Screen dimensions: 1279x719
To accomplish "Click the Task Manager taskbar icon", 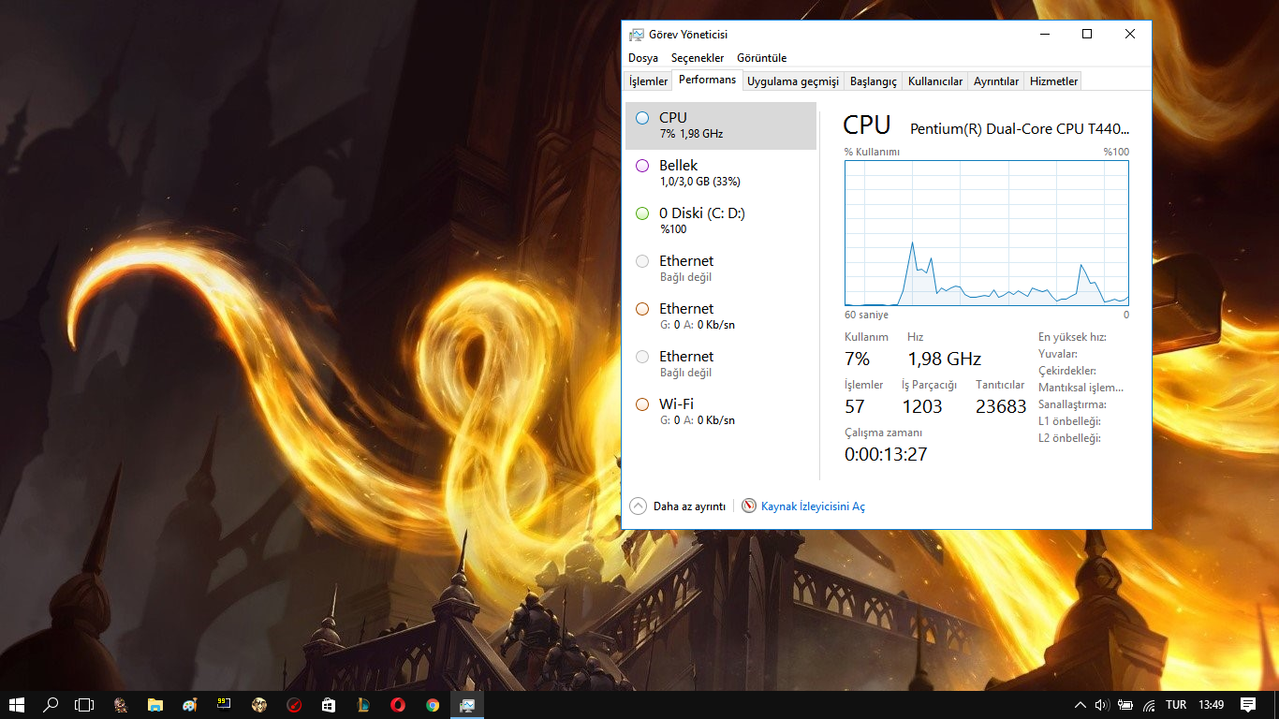I will click(467, 705).
